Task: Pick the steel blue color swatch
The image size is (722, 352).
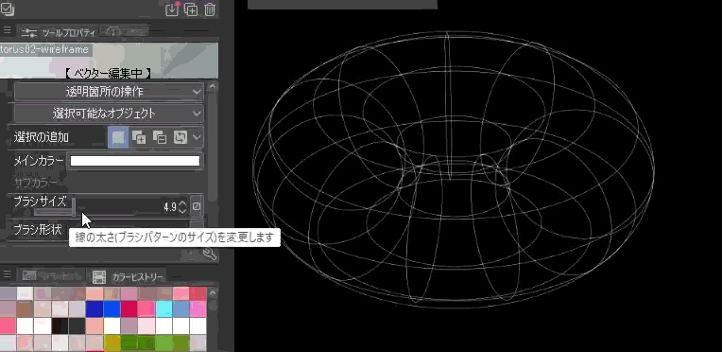Action: [x=180, y=309]
